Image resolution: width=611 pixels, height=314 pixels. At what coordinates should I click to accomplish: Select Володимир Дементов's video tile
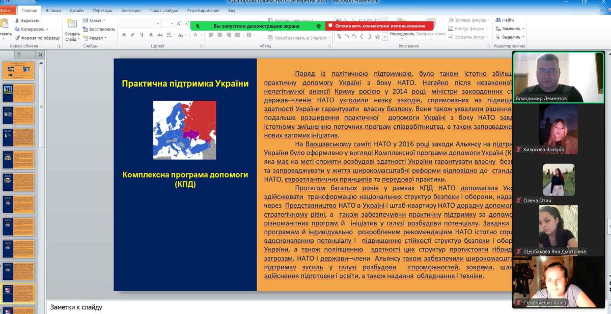tap(558, 77)
